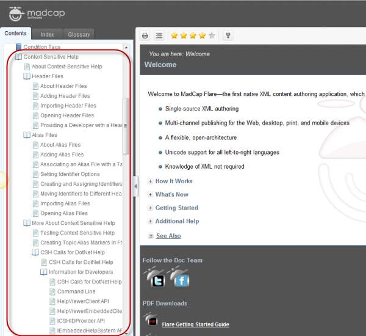Hide the navigation pane with the splitter arrow

click(135, 186)
